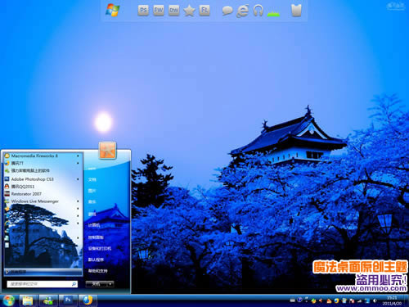
Task: Open the Windows Explorer folder on the taskbar
Action: coord(28,300)
